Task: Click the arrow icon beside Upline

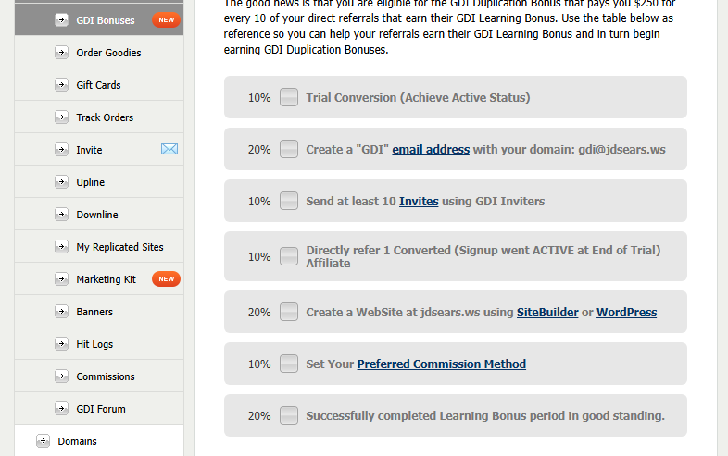Action: point(61,182)
